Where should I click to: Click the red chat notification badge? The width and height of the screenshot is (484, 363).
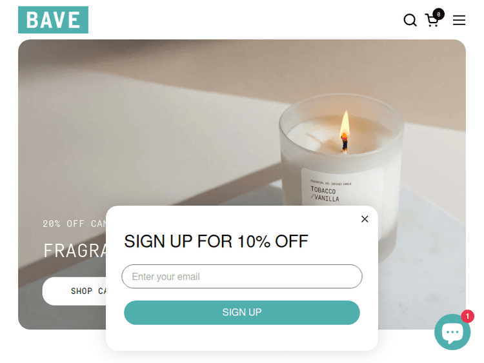pos(468,316)
